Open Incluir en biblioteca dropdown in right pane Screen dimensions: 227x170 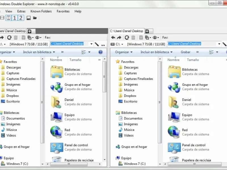[x=157, y=52]
